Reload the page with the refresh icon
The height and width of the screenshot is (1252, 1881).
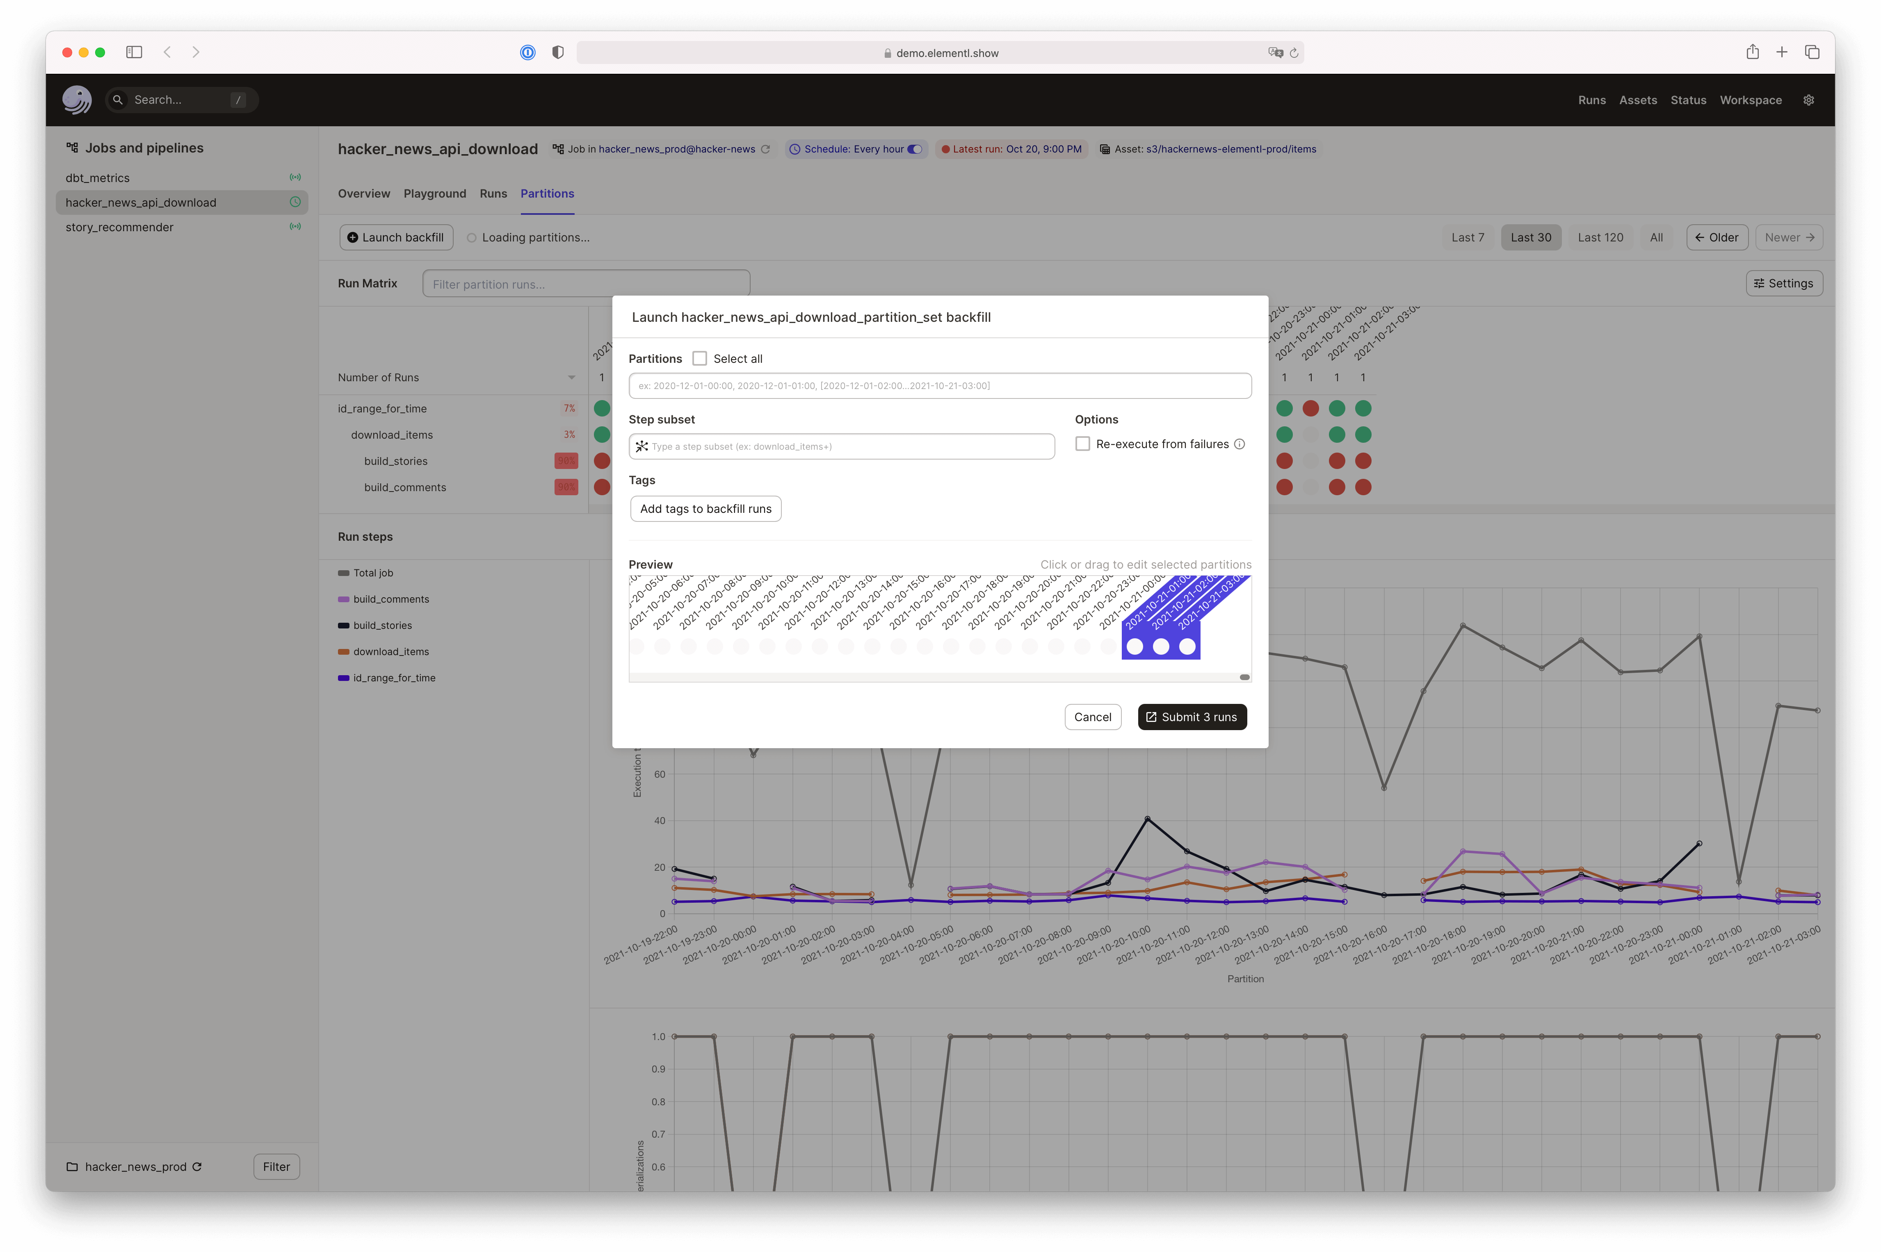[1294, 53]
